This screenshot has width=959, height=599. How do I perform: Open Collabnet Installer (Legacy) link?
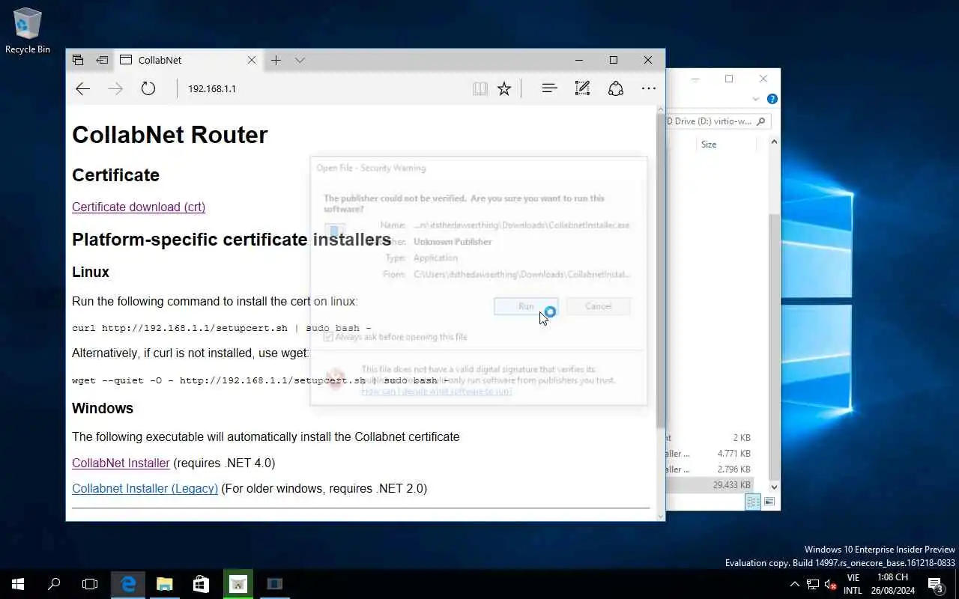point(145,488)
